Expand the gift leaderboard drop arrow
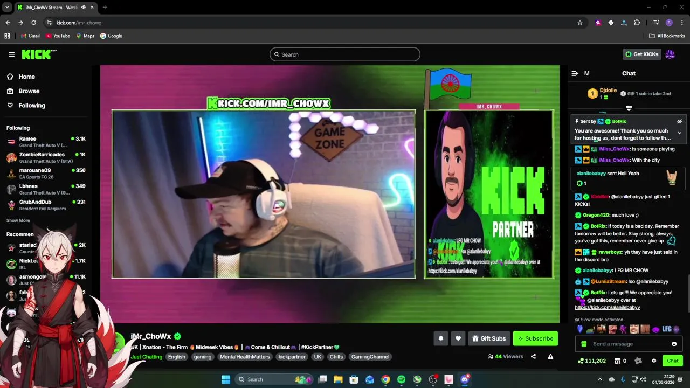 629,108
